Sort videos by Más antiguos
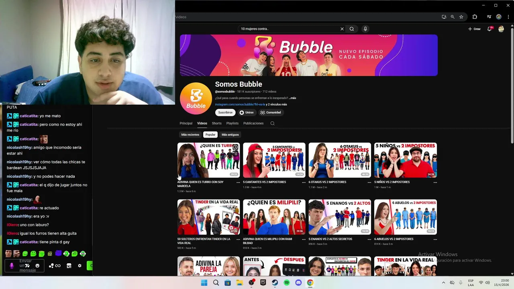This screenshot has height=289, width=514. point(230,134)
